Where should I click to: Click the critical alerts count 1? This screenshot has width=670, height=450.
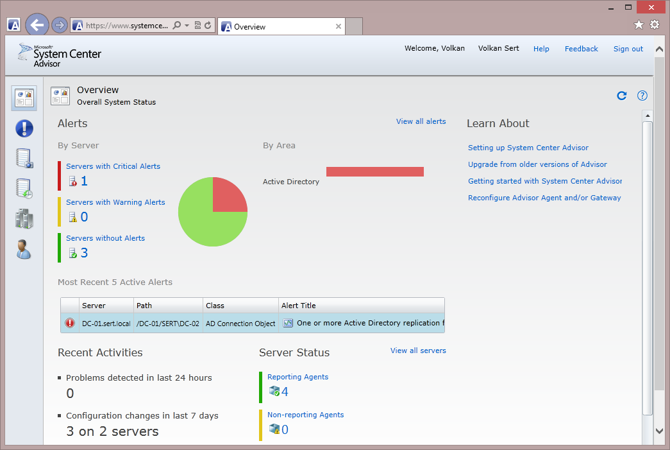coord(84,182)
